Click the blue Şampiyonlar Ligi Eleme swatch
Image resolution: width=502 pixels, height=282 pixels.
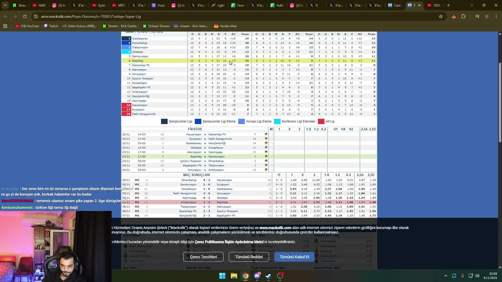[x=198, y=121]
